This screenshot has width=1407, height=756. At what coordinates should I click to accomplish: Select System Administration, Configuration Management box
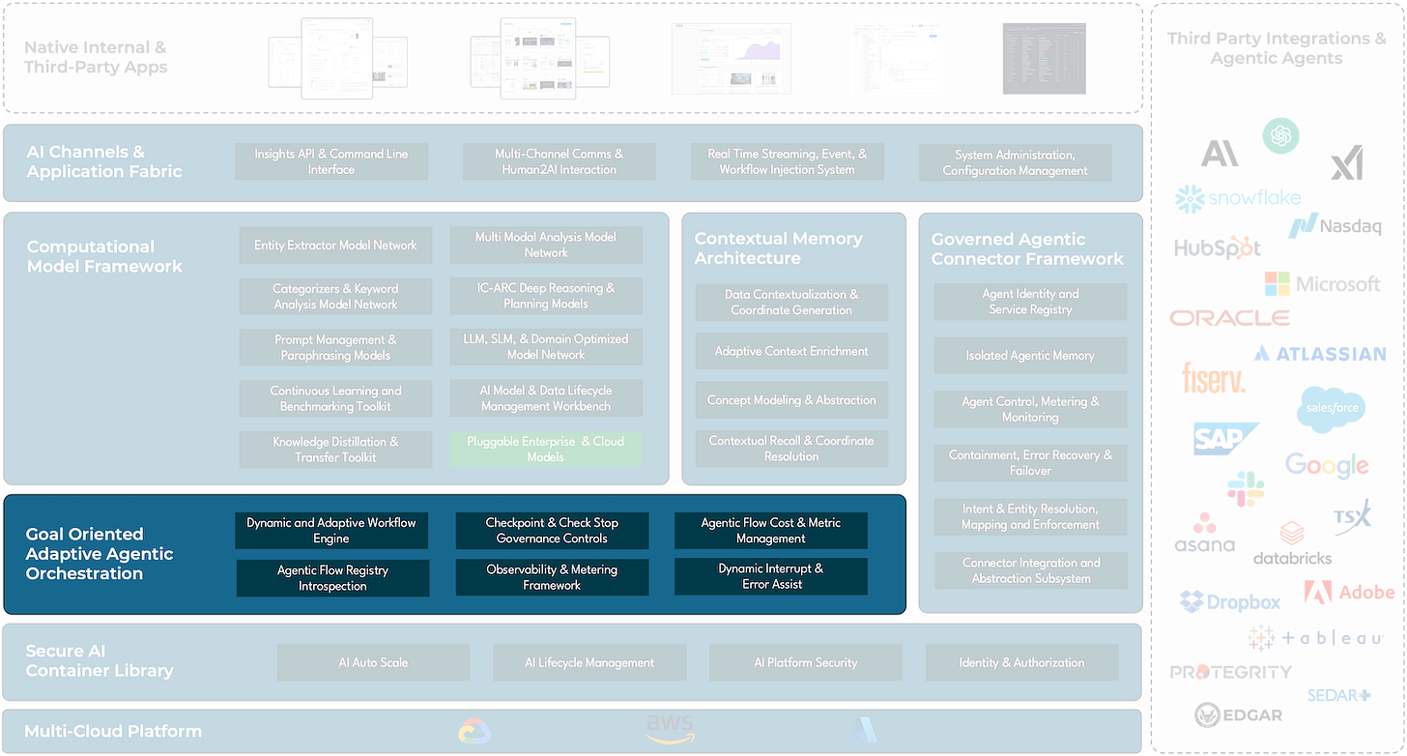coord(1016,162)
